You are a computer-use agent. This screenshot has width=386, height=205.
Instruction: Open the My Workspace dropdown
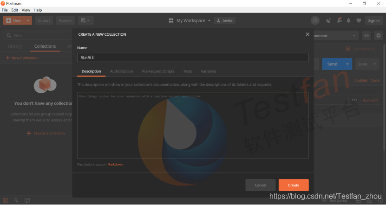point(193,21)
